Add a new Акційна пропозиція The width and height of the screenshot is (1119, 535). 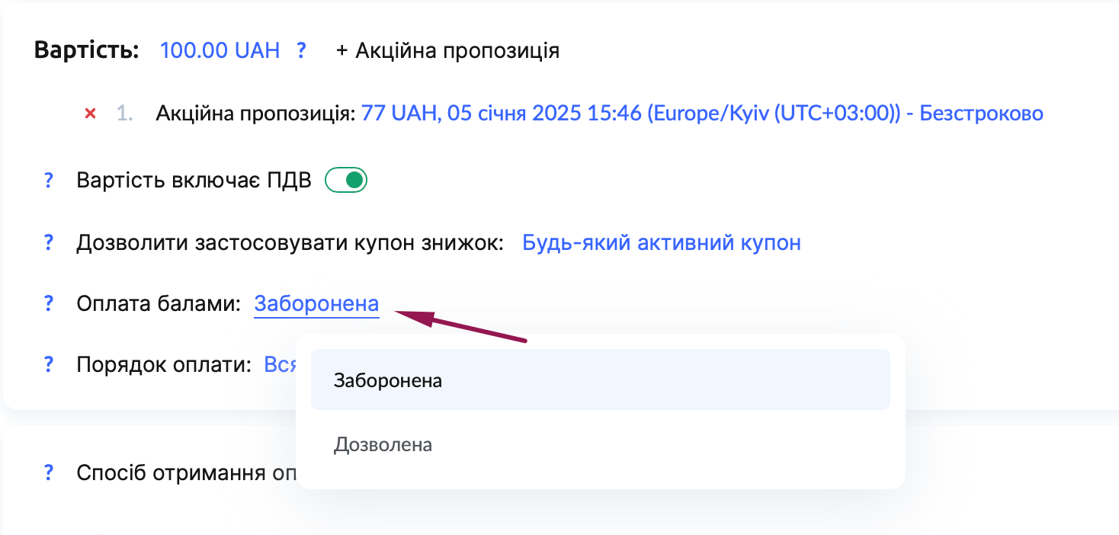click(447, 51)
